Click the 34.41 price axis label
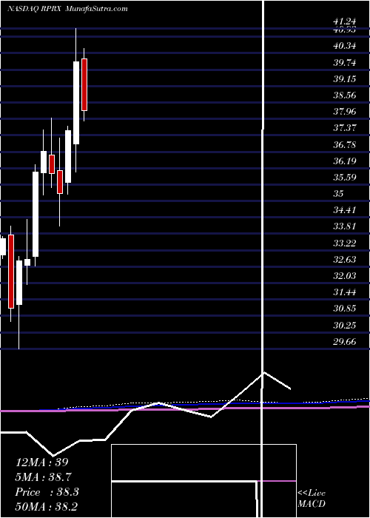 [x=345, y=210]
